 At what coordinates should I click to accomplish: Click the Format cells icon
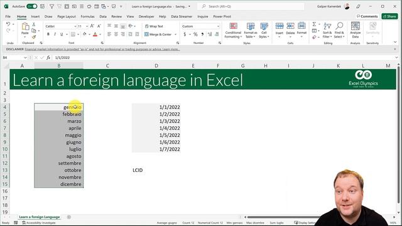click(301, 26)
